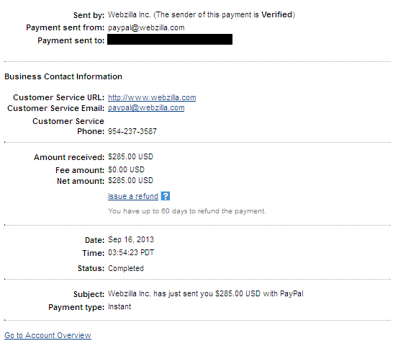Go to Account Overview link

click(48, 335)
